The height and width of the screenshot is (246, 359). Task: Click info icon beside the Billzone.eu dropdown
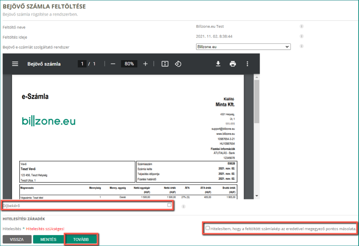coord(301,46)
